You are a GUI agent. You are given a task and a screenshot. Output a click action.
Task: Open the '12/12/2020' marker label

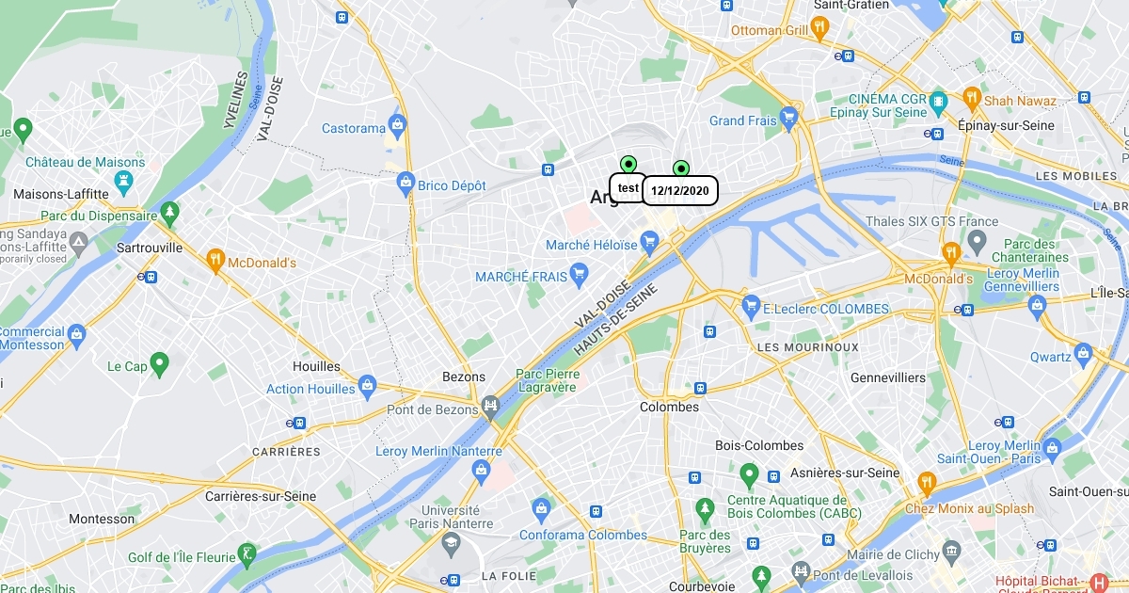coord(679,191)
